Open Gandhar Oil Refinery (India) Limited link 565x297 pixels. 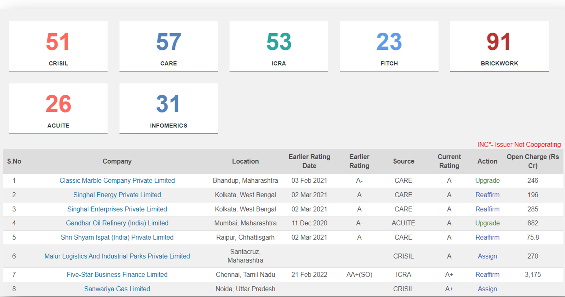coord(117,223)
